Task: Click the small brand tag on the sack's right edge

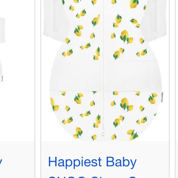Action: pyautogui.click(x=162, y=97)
